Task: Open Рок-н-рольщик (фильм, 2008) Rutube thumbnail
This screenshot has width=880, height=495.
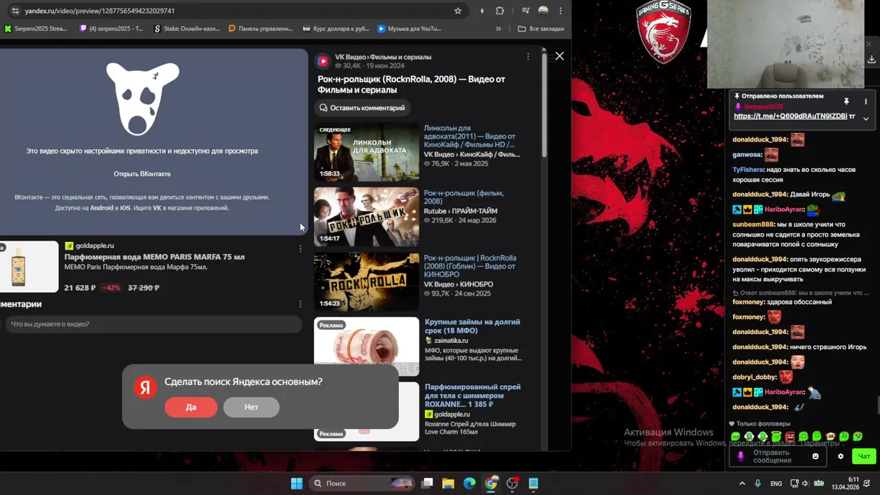Action: [366, 217]
